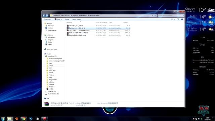This screenshot has height=121, width=215.
Task: Open Bibliotecas in navigation pane
Action: (x=50, y=35)
